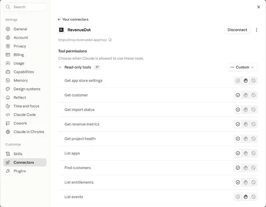Allow Get import status always

[238, 110]
